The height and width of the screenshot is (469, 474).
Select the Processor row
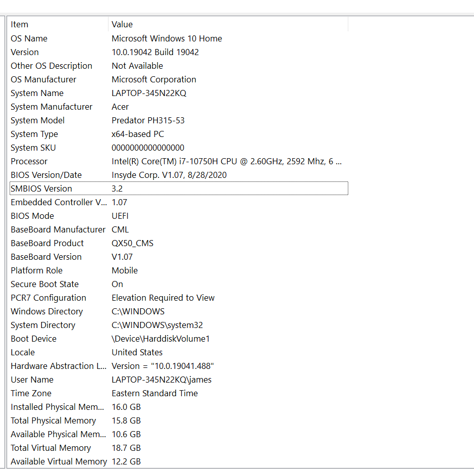pos(179,161)
